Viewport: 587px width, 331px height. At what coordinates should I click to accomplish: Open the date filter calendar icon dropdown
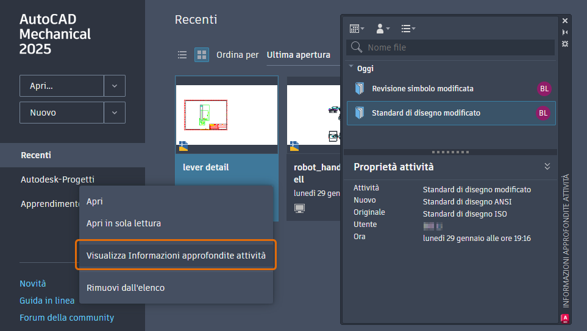coord(357,29)
